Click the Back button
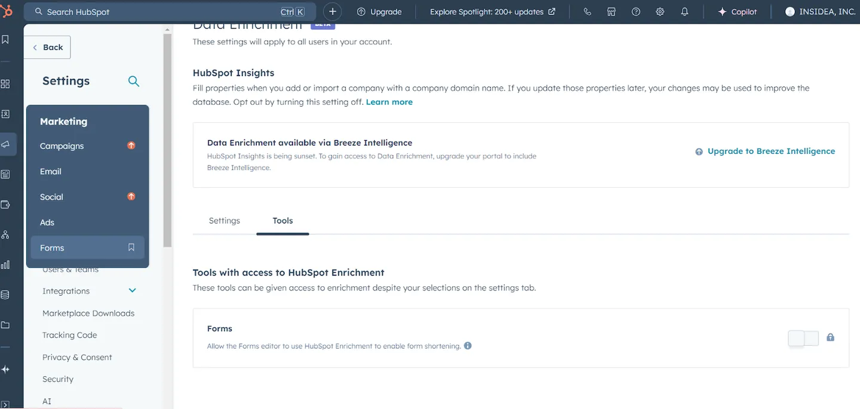The image size is (860, 409). coord(47,47)
